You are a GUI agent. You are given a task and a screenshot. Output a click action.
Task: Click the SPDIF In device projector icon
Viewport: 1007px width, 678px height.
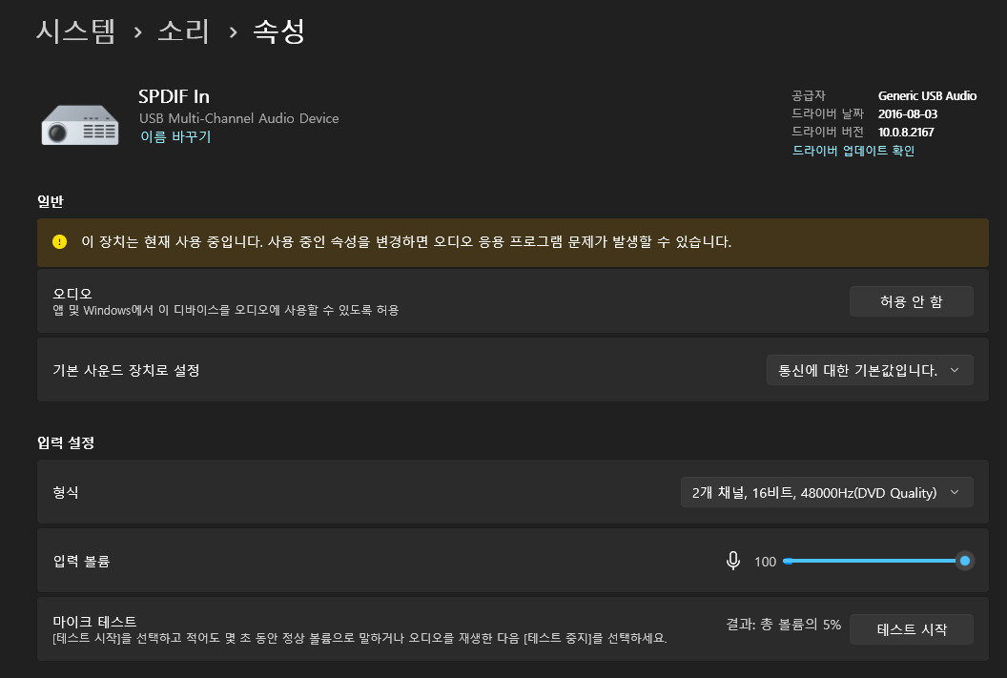[x=80, y=125]
